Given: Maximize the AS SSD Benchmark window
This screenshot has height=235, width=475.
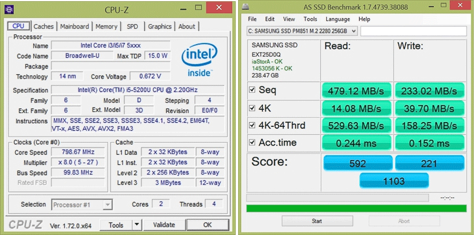Looking at the screenshot, I should coord(443,5).
